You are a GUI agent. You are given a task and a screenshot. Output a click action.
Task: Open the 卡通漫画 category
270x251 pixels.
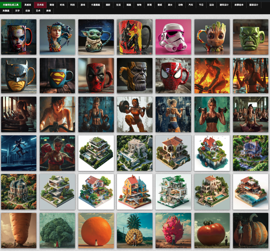point(95,5)
